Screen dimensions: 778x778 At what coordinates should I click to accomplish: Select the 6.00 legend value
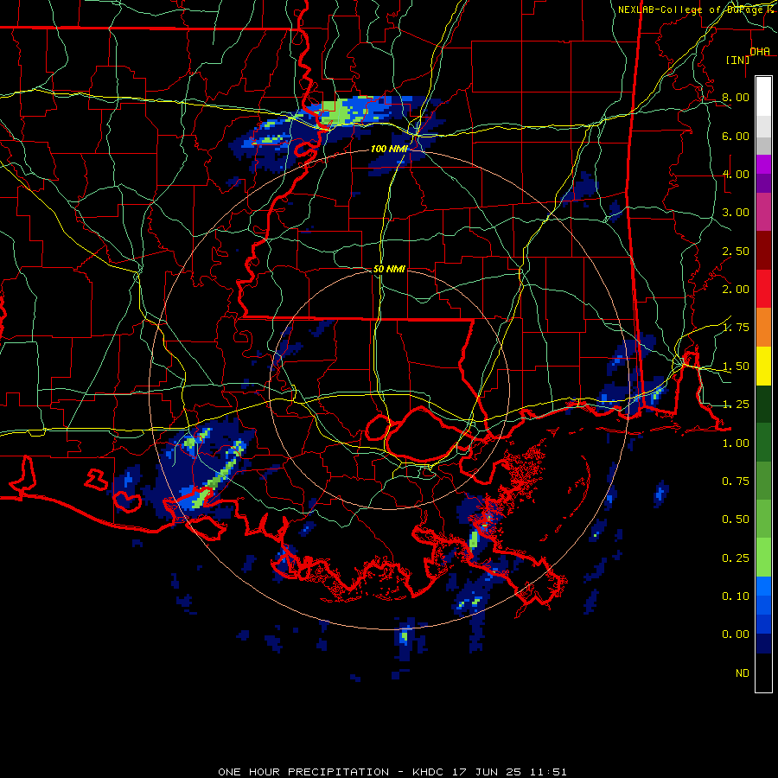pyautogui.click(x=736, y=136)
